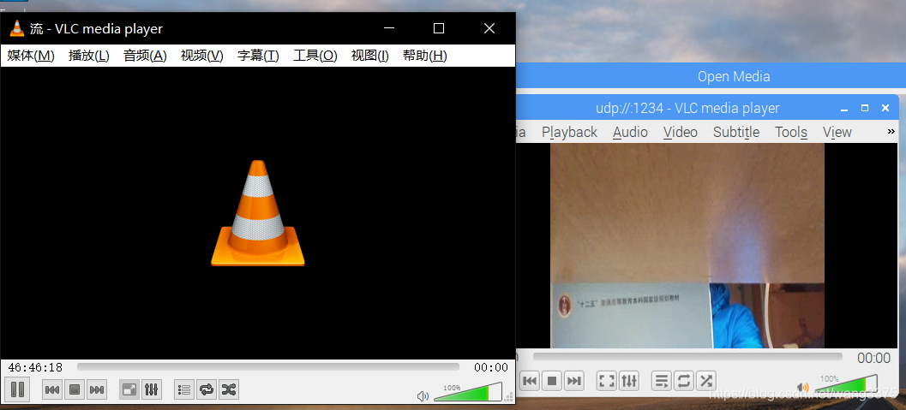Stop playback in the udp VLC window
This screenshot has width=906, height=410.
[x=552, y=381]
